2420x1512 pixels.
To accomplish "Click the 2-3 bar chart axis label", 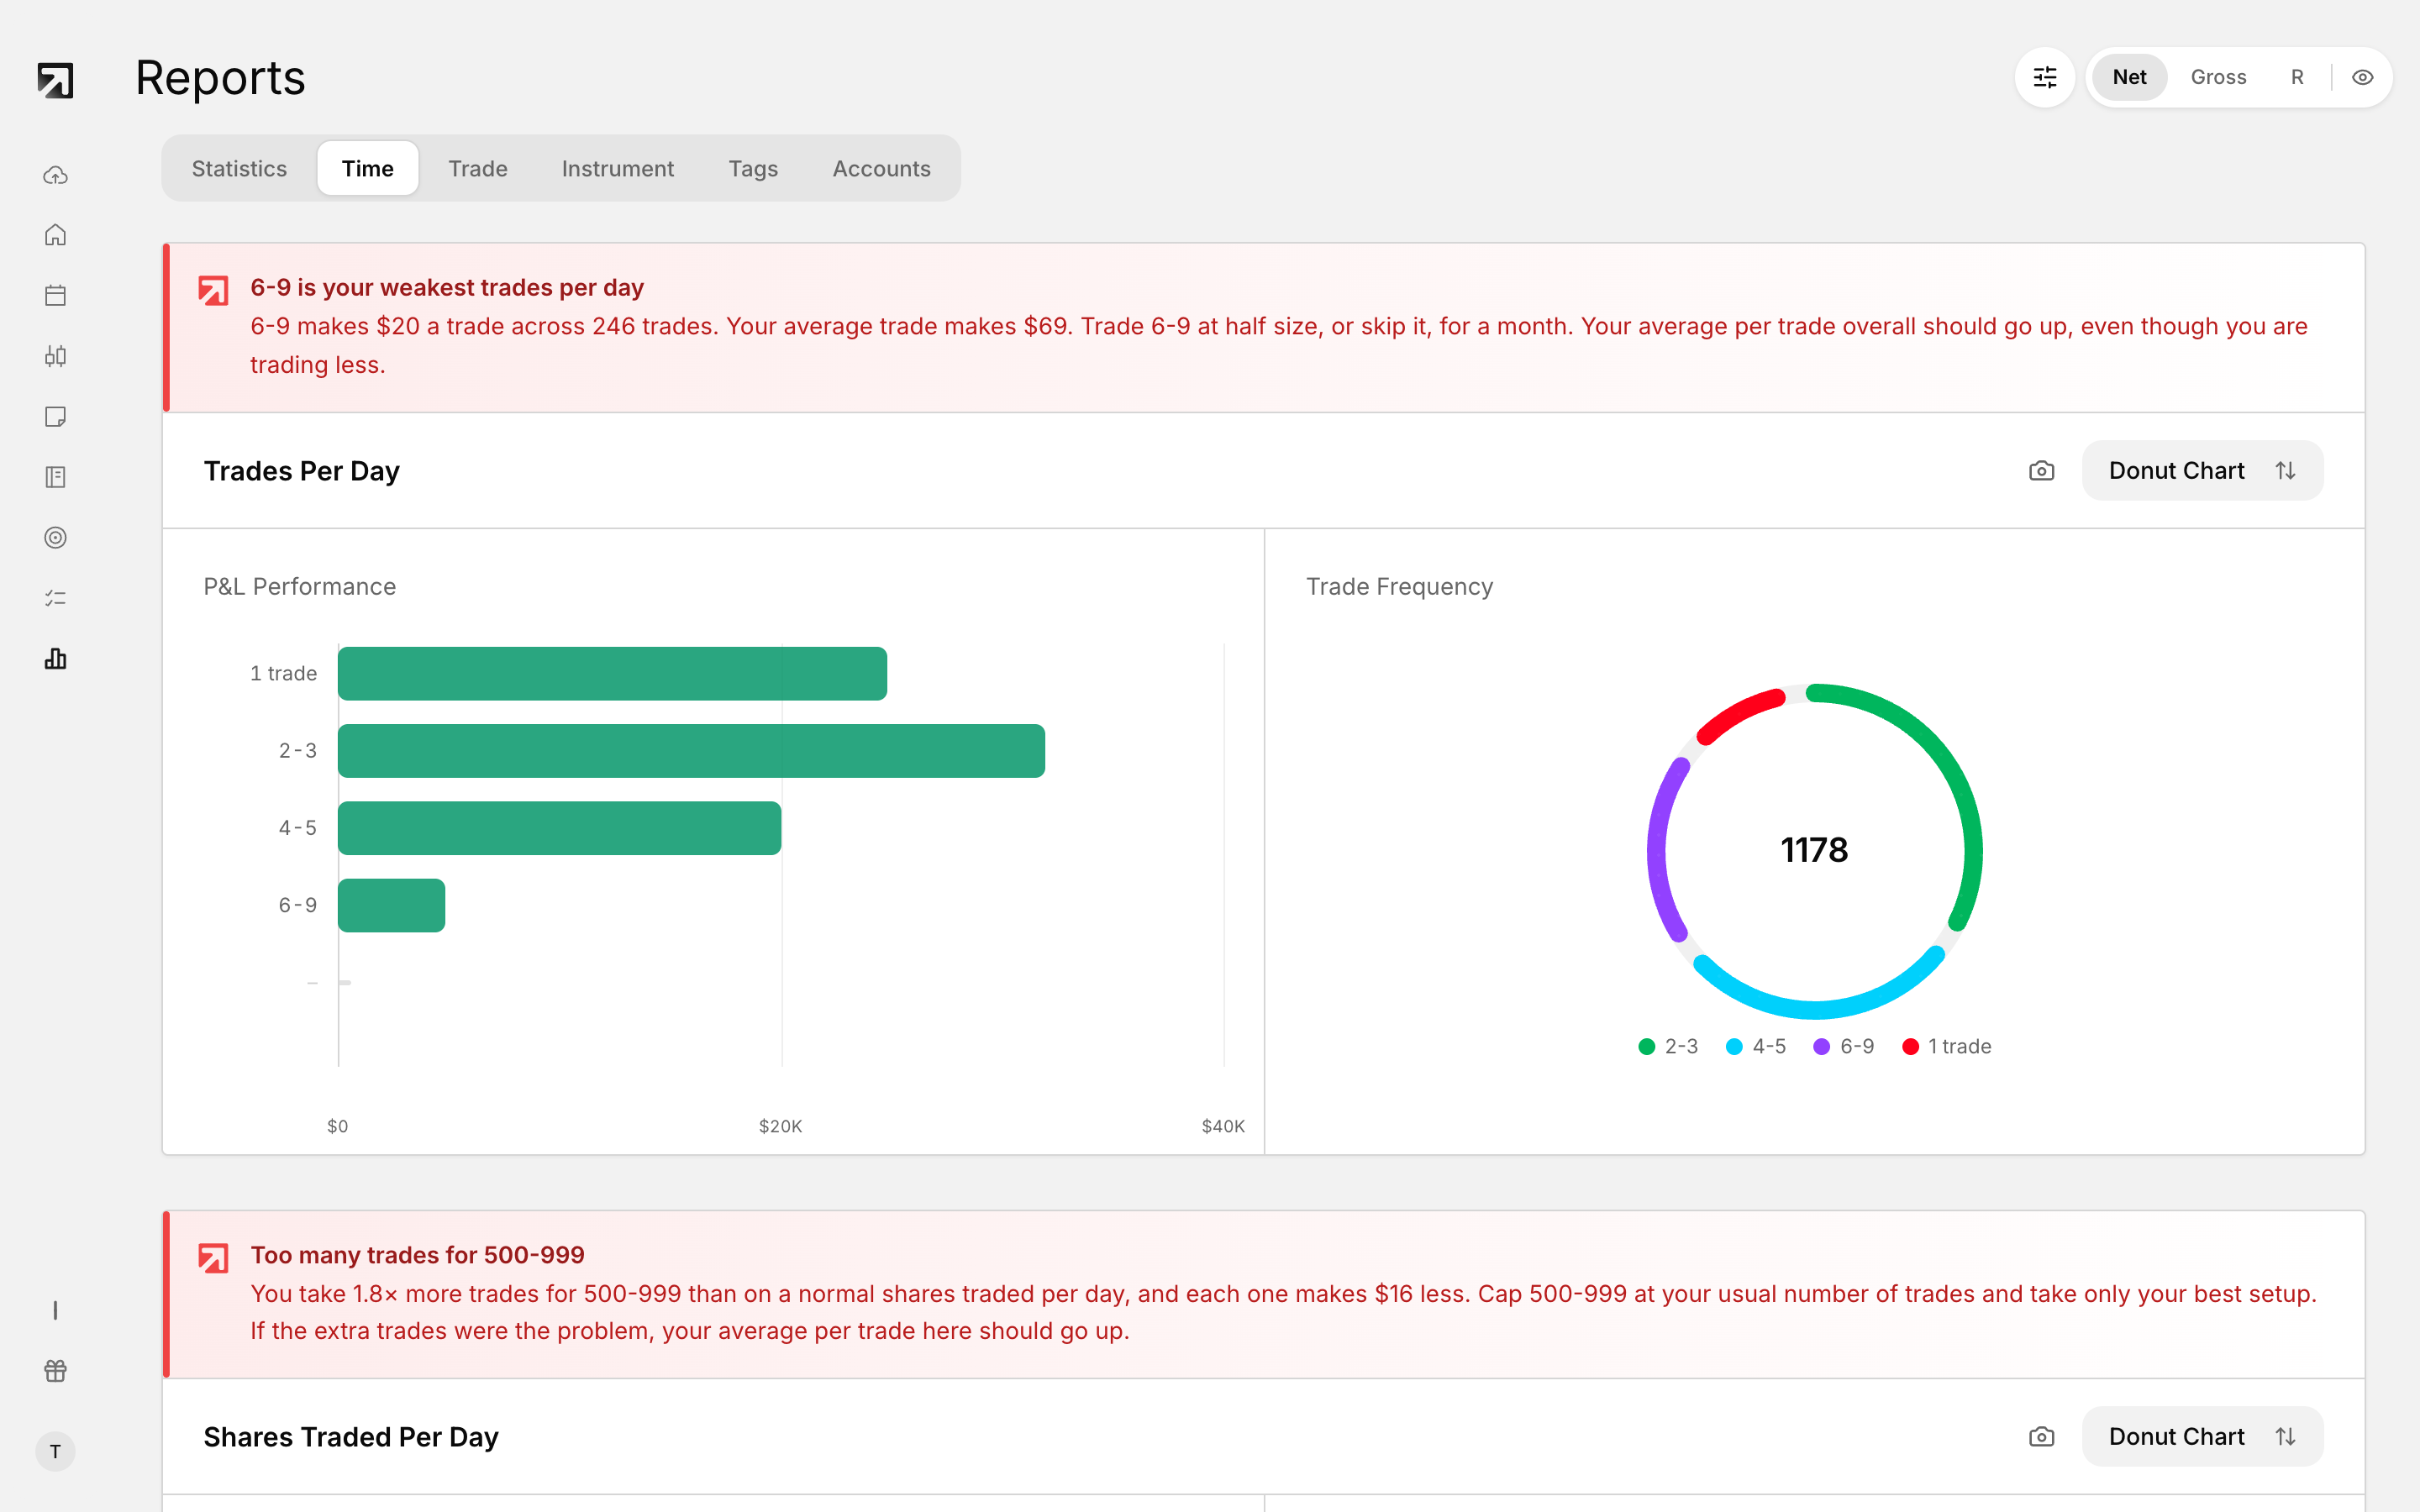I will 297,751.
